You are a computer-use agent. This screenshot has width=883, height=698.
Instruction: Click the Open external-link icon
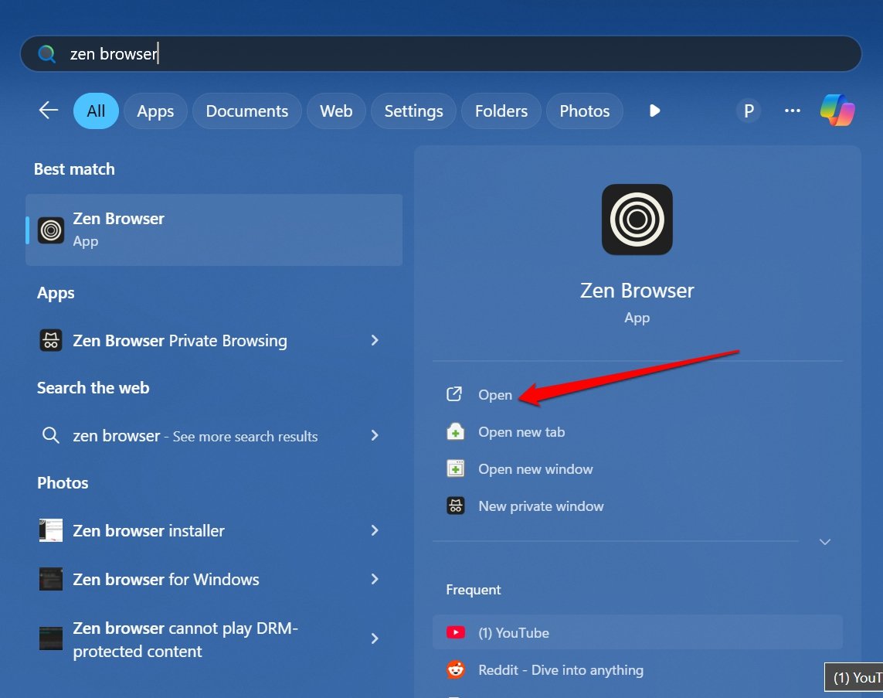[454, 393]
